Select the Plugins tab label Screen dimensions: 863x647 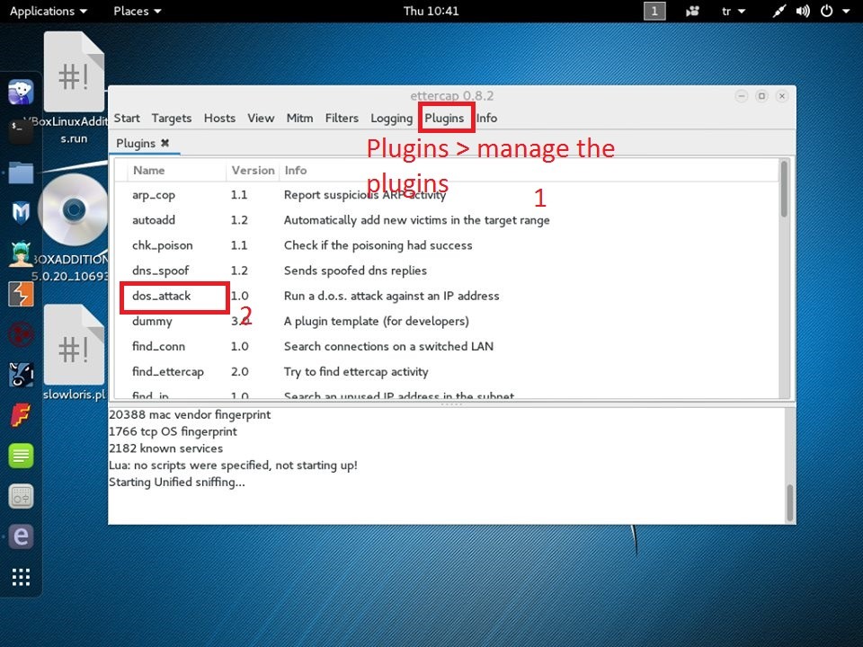tap(136, 144)
